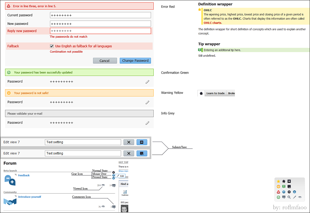Click the red warning triangle in the icon palette
The height and width of the screenshot is (213, 310).
point(278,192)
